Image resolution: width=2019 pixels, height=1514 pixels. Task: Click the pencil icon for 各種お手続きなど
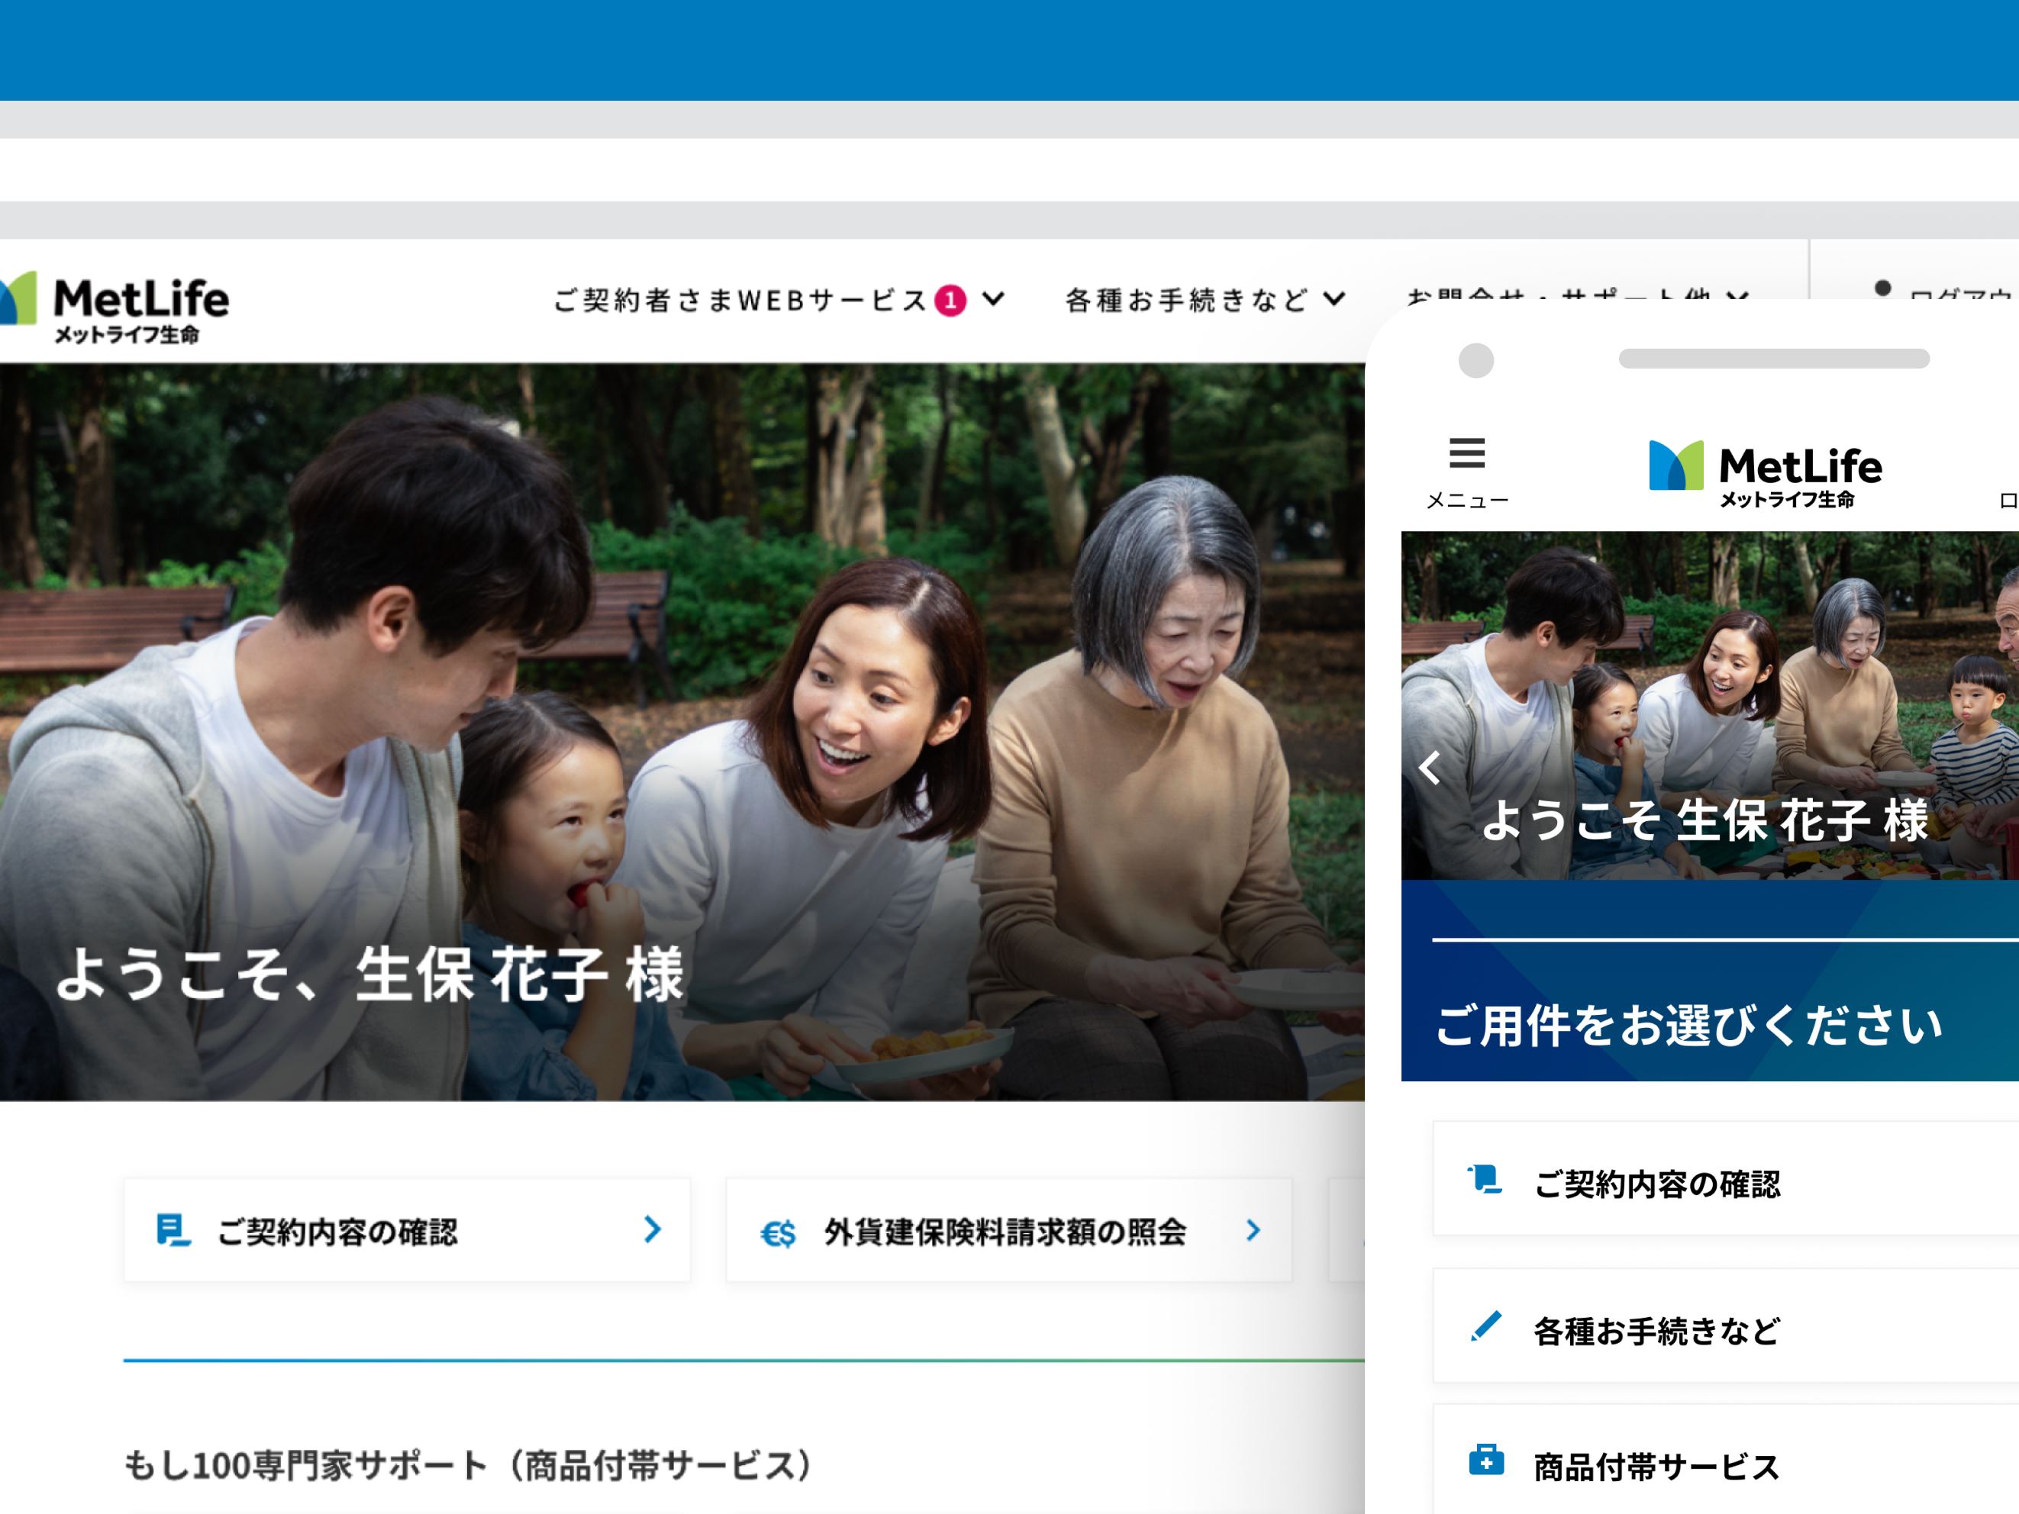click(x=1486, y=1328)
